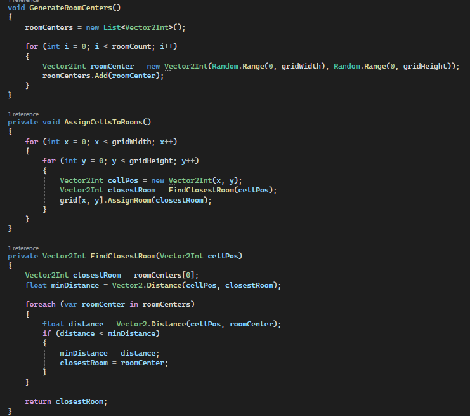Click the 'closestRoom = roomCenter;' assignment line

(112, 363)
